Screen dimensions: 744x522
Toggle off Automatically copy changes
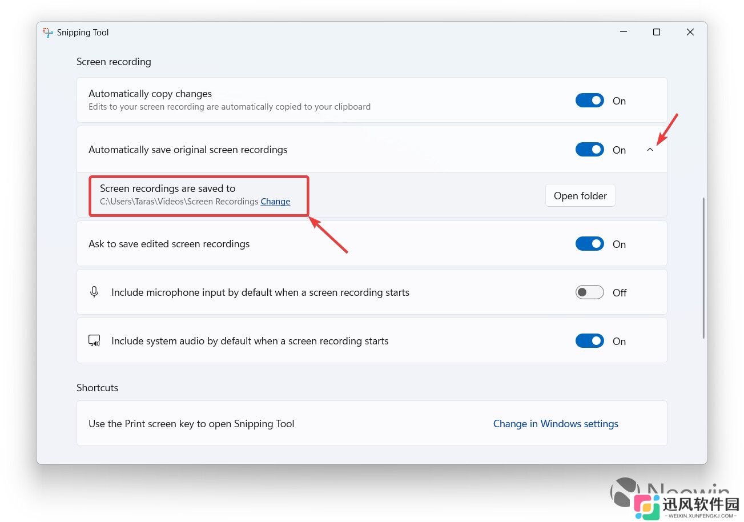[x=590, y=101]
